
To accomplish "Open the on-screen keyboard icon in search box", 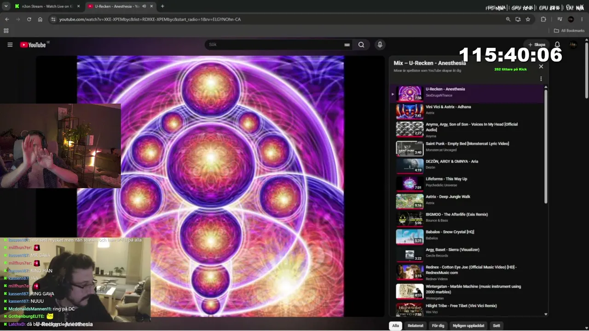I will (x=347, y=45).
